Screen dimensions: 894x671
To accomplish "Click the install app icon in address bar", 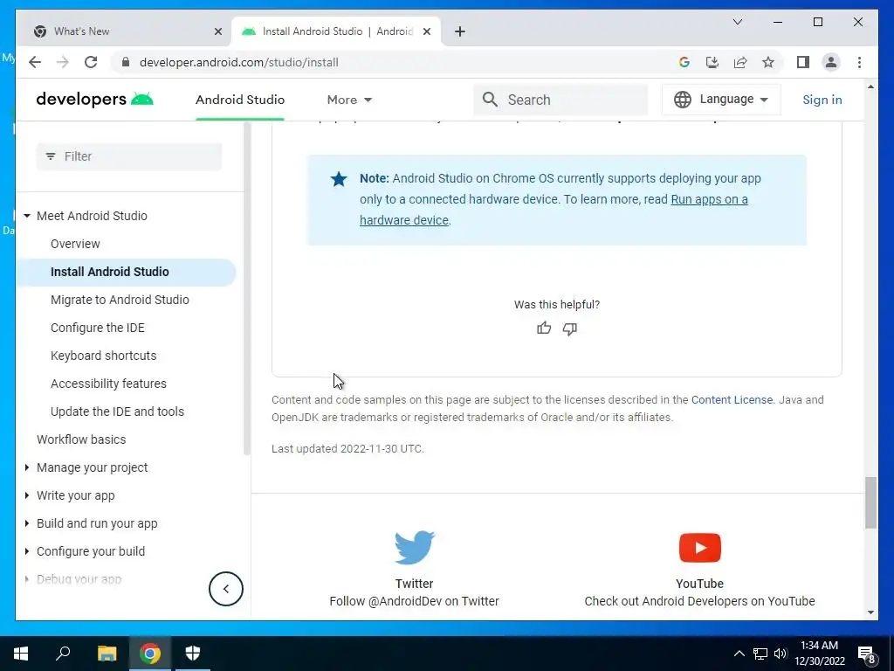I will (x=712, y=62).
